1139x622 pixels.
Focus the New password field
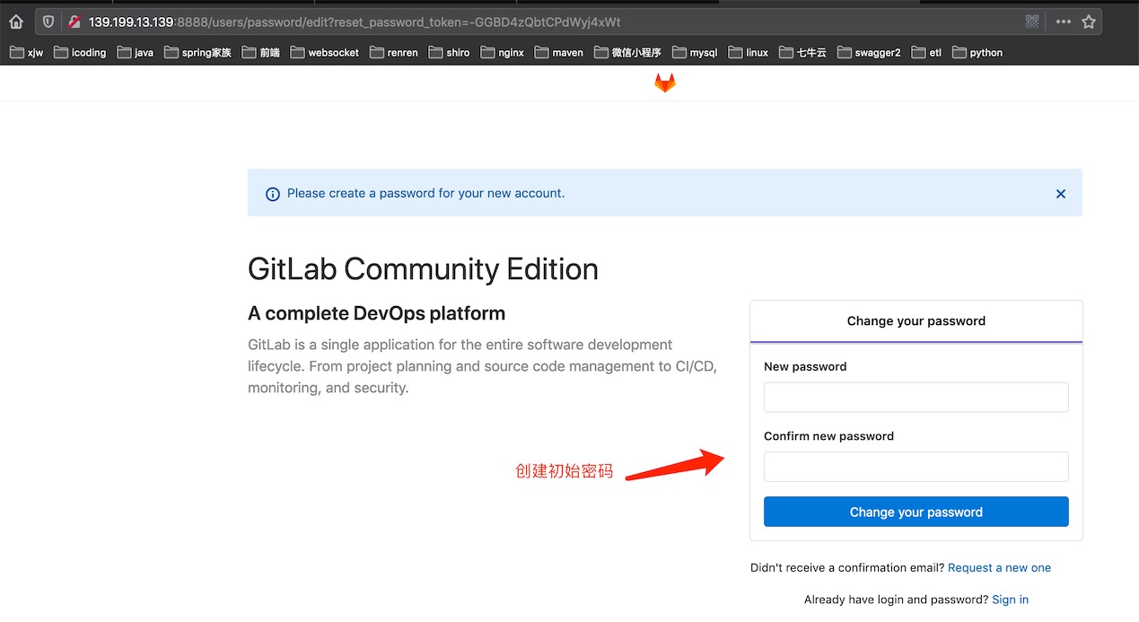tap(916, 397)
